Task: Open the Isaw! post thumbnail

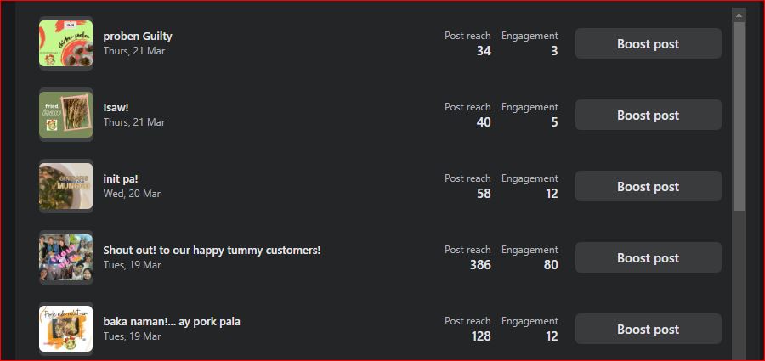Action: 65,115
